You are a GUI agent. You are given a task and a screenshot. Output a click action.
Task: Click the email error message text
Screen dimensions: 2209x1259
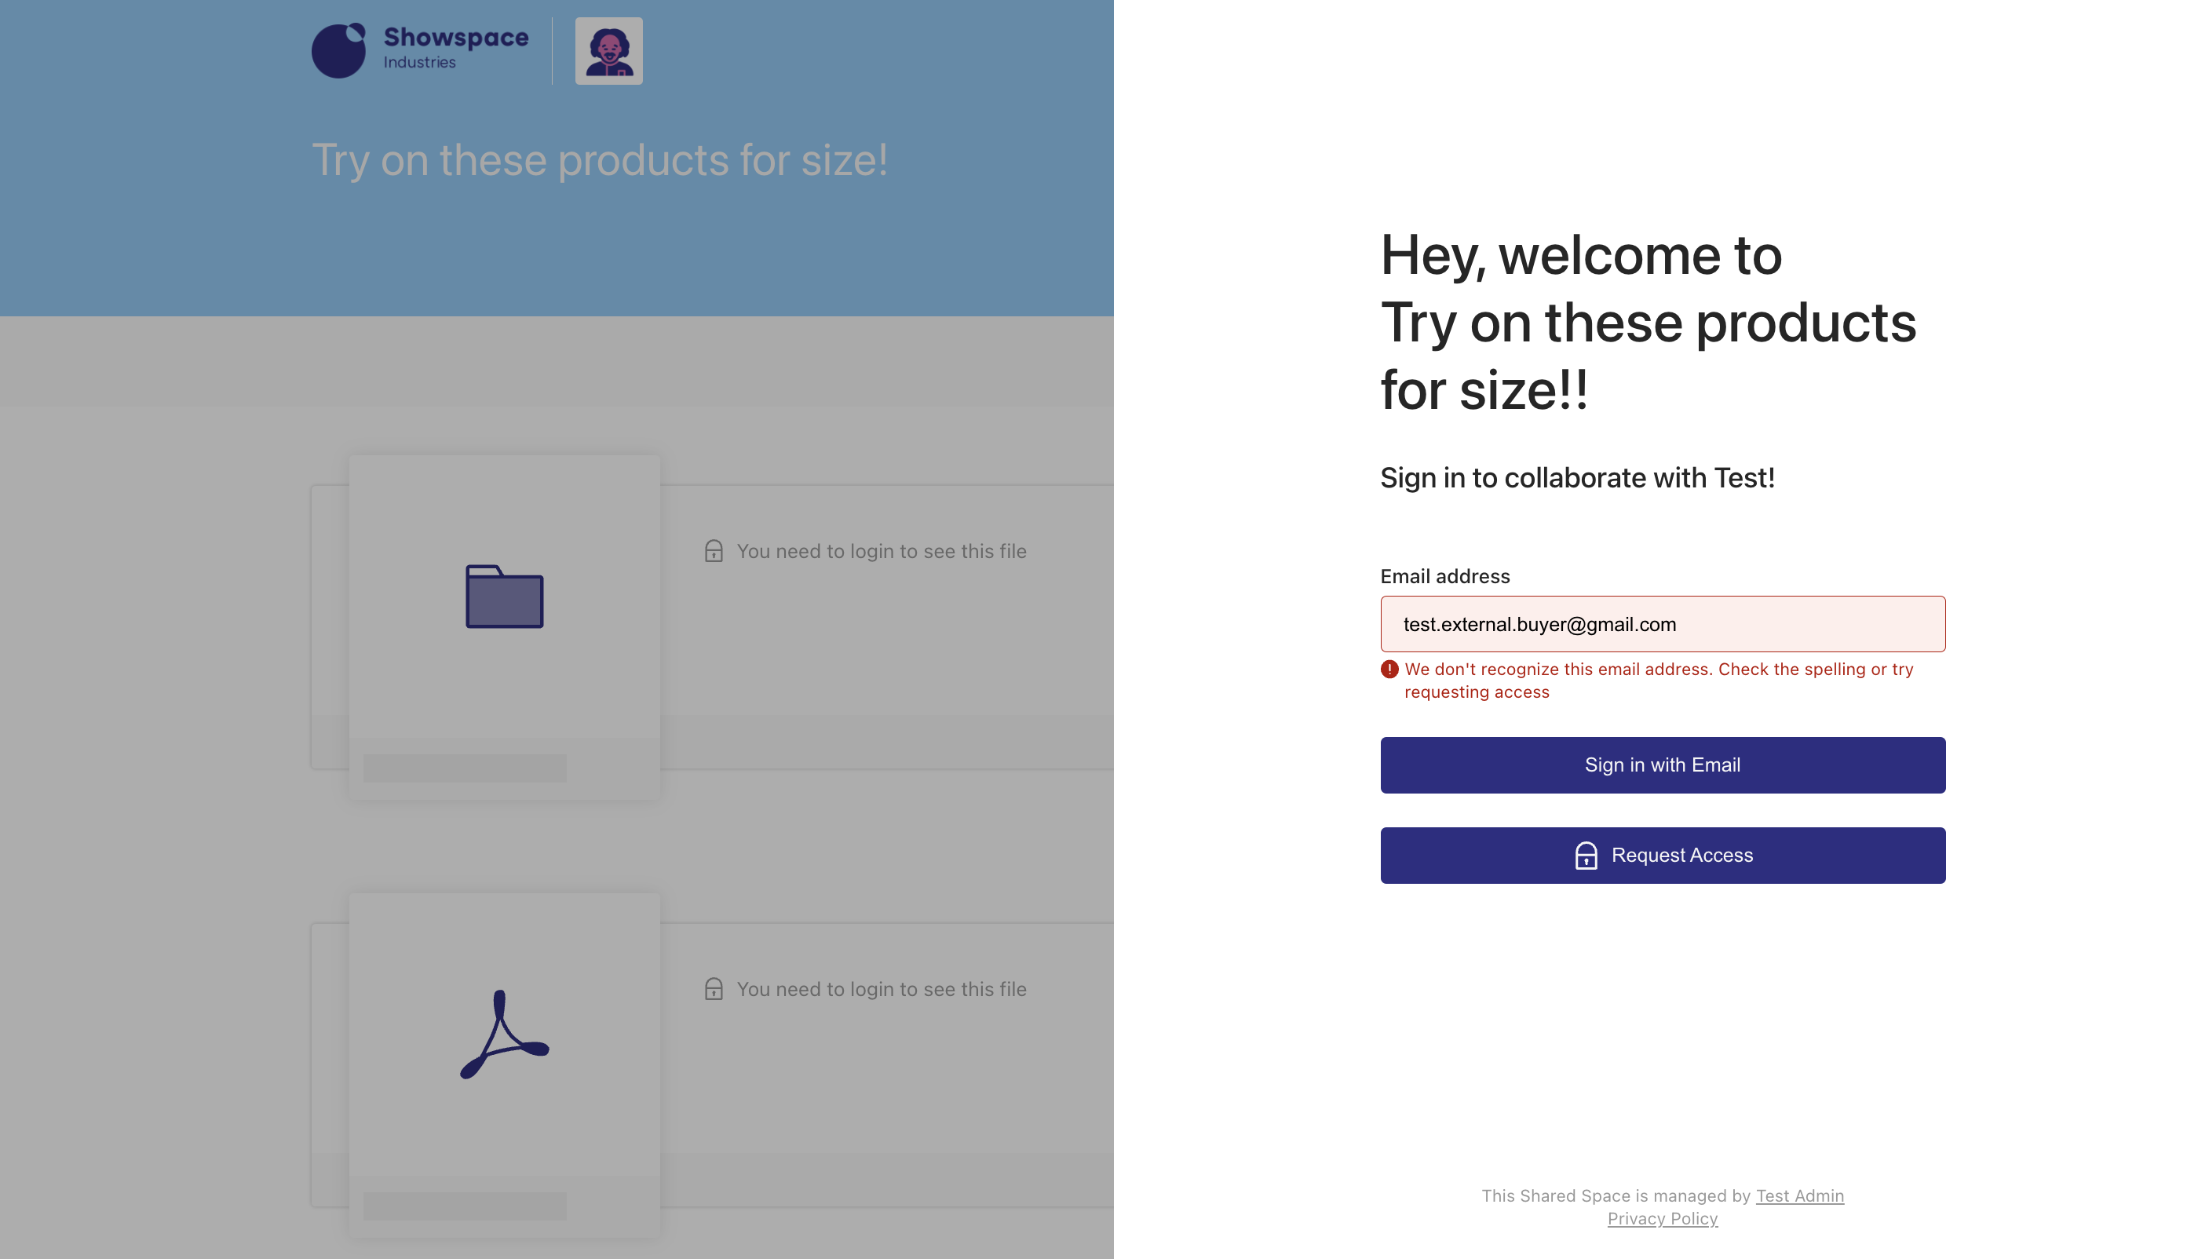click(x=1658, y=681)
